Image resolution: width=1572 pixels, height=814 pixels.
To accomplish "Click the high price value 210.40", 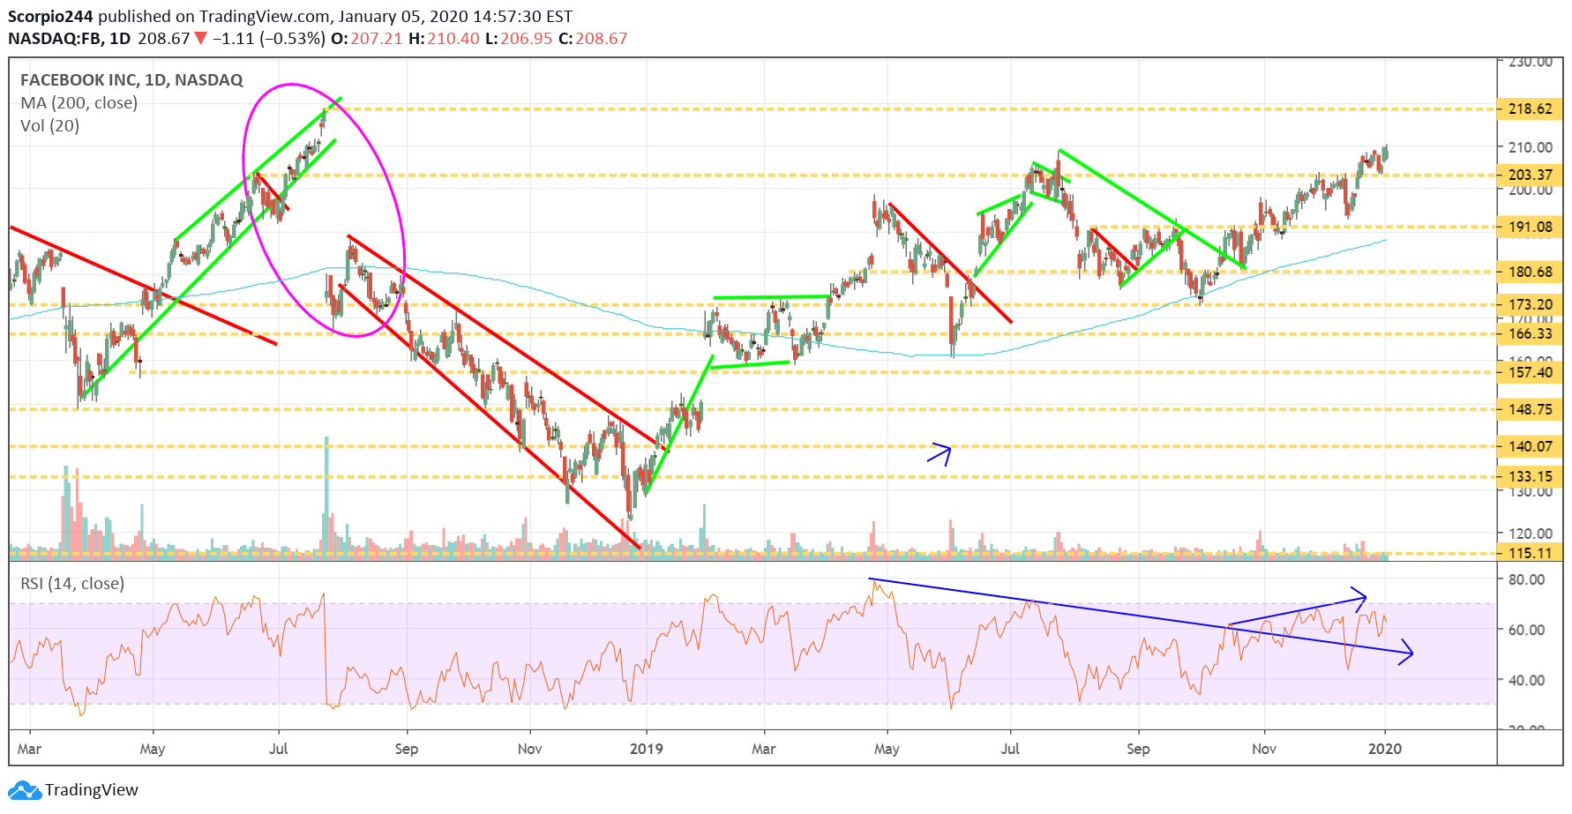I will (x=453, y=39).
